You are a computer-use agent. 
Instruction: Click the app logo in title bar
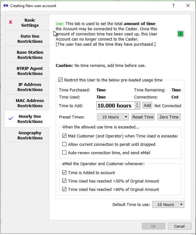tap(5, 6)
